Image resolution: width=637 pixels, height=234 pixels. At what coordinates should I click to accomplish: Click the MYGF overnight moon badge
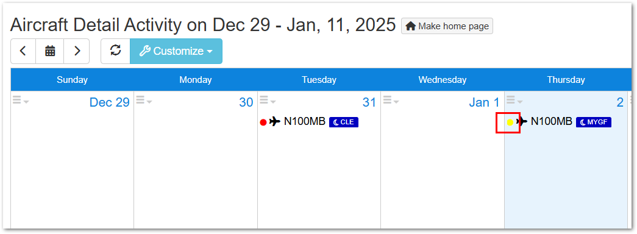[x=594, y=122]
